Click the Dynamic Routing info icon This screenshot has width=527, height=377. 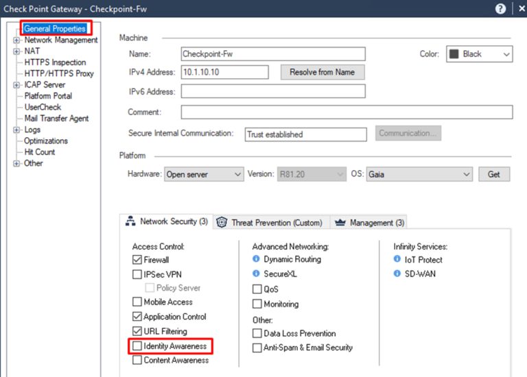(x=256, y=259)
